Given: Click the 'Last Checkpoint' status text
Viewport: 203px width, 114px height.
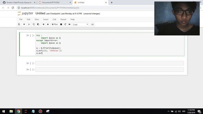Looking at the screenshot, I should [64, 14].
